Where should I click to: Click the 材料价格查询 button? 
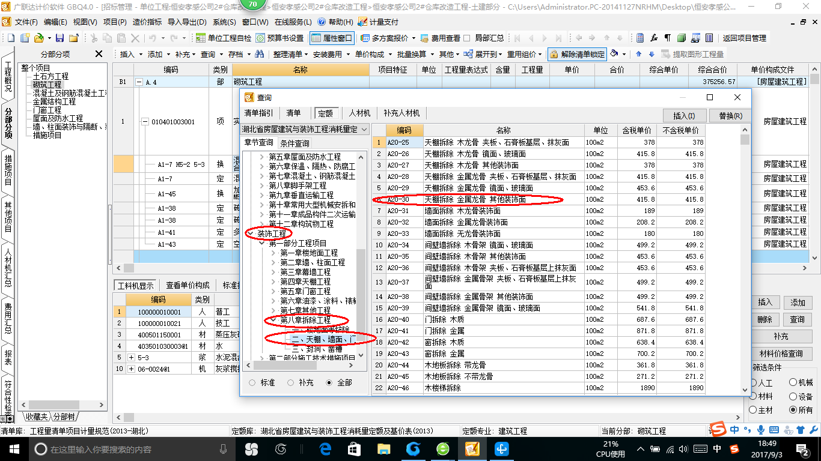click(x=781, y=354)
